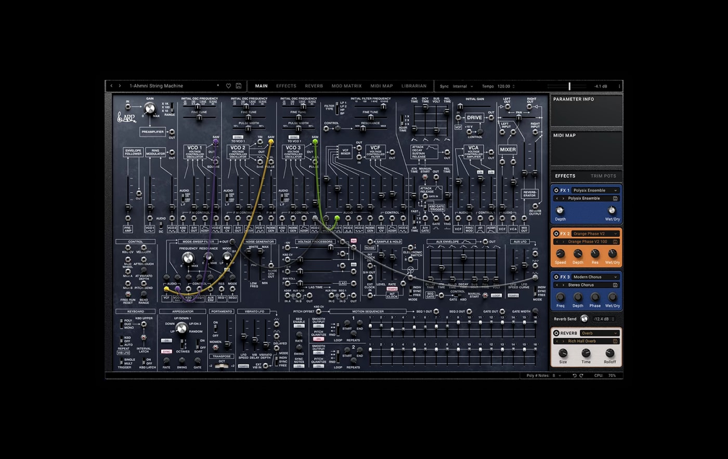
Task: Click the SEQ 1 OUT jack
Action: [436, 312]
